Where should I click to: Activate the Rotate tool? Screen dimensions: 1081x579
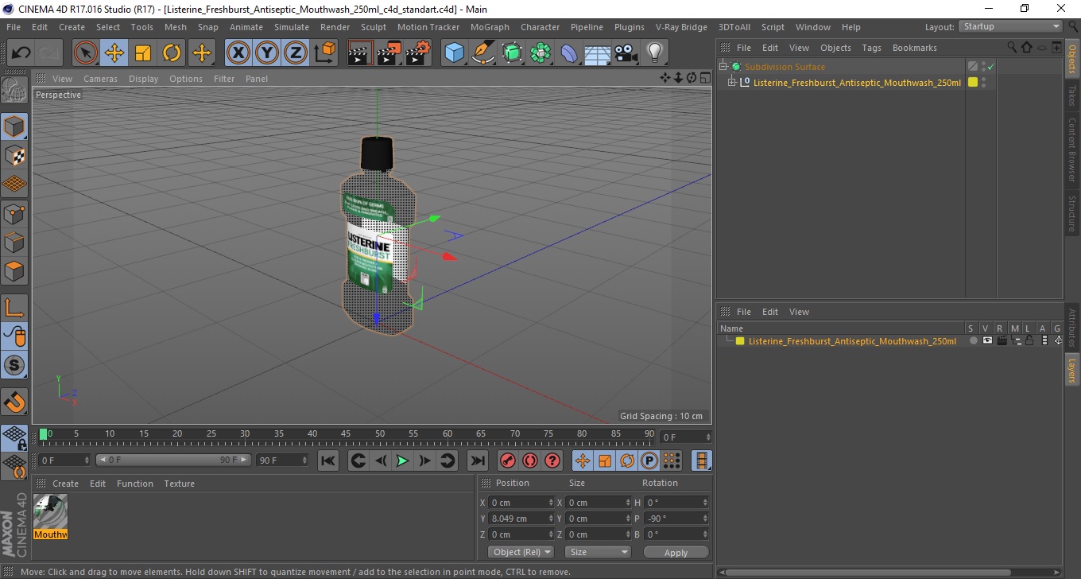pyautogui.click(x=172, y=53)
